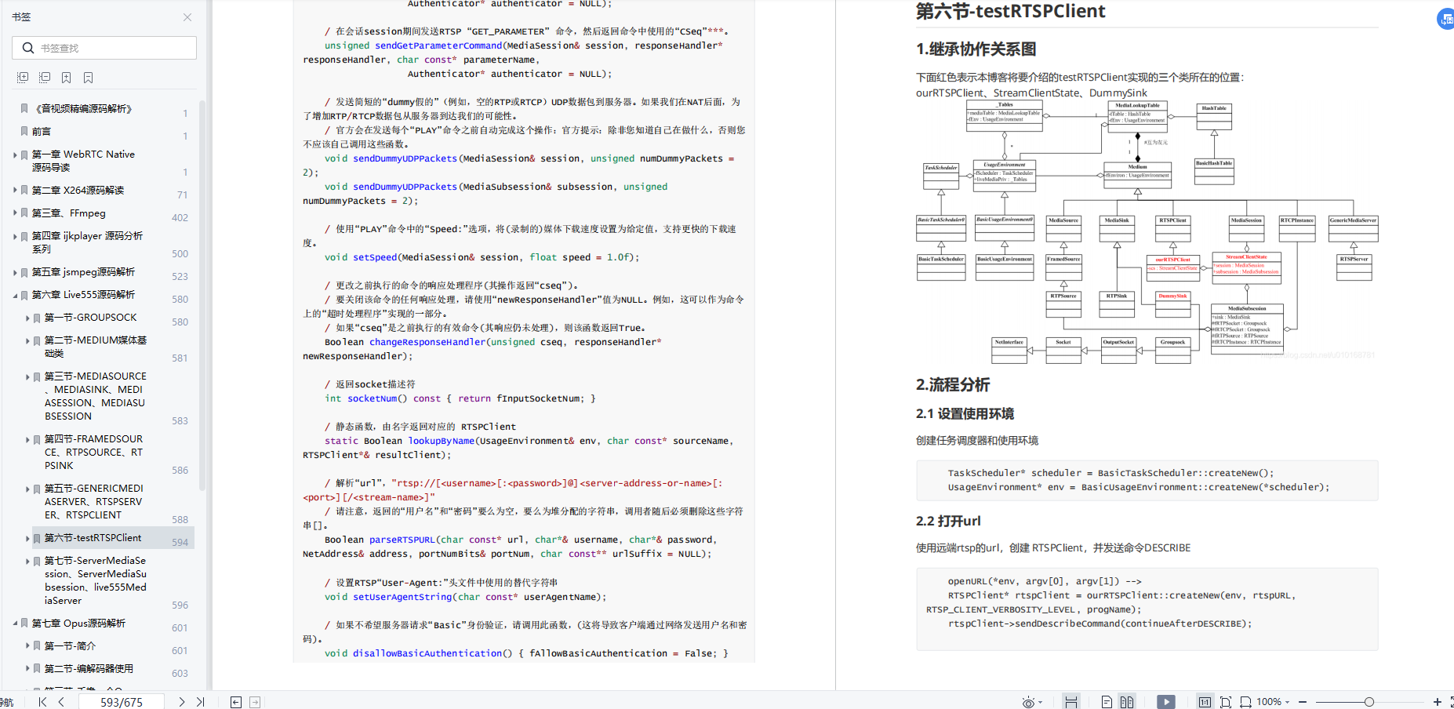Close the 书签 bookmark panel
Image resolution: width=1454 pixels, height=709 pixels.
[x=187, y=17]
